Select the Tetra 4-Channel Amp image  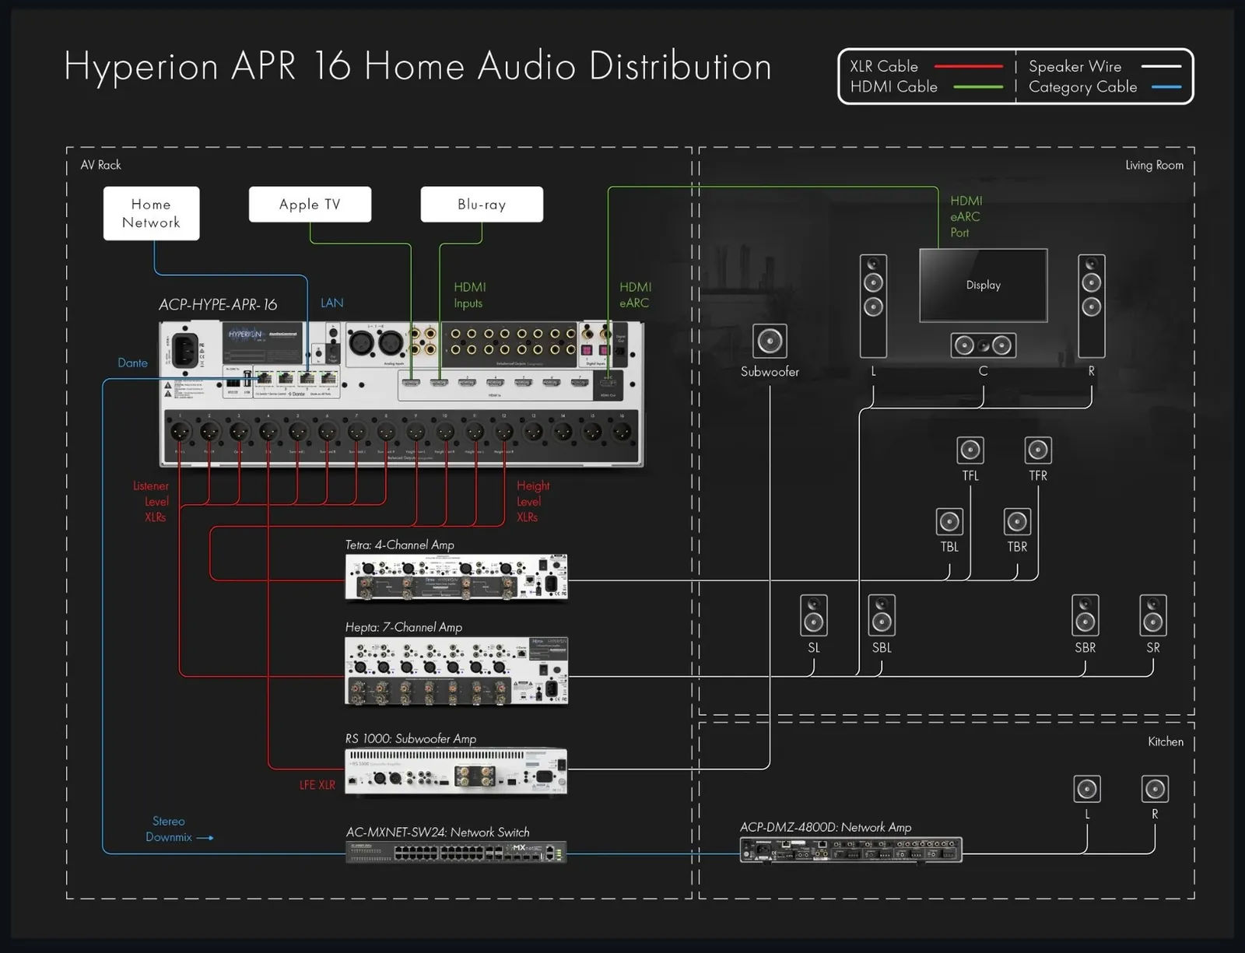tap(456, 577)
